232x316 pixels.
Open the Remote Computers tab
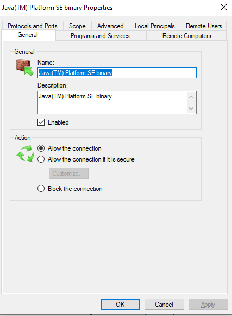point(187,36)
